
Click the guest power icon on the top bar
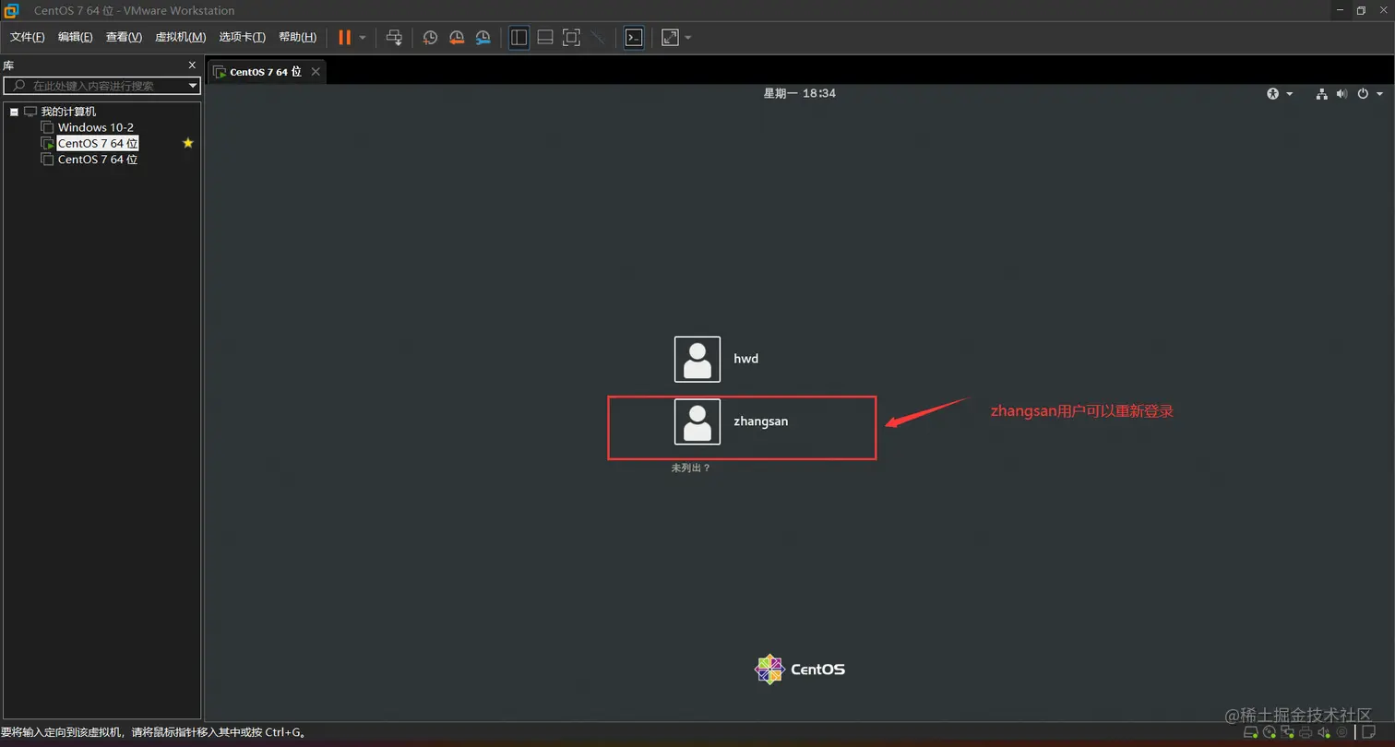[1363, 93]
